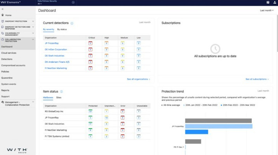The height and width of the screenshot is (155, 278).
Task: Go to Home in sidebar
Action: pos(8,15)
